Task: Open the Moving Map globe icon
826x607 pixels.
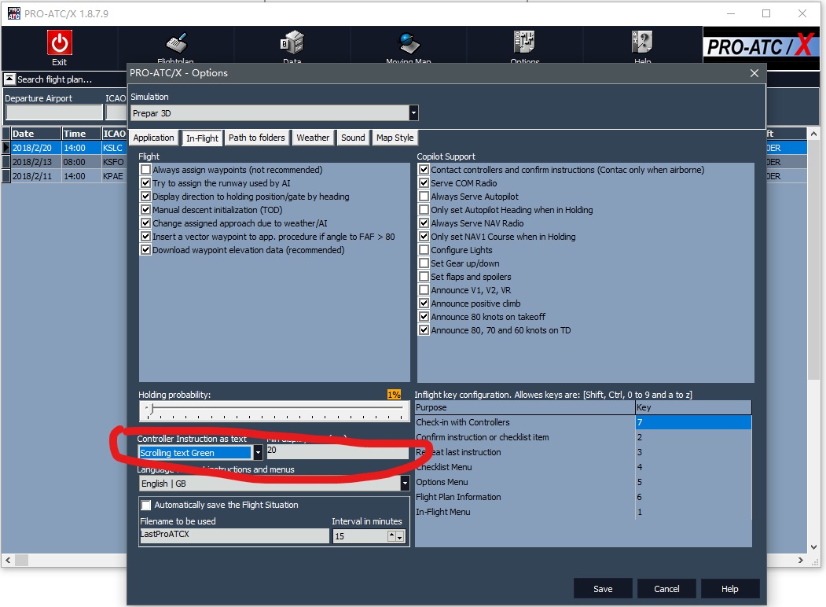Action: 409,43
